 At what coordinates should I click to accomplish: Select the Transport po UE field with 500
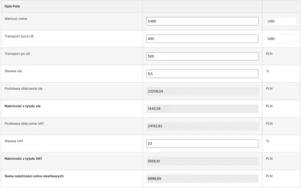point(202,56)
